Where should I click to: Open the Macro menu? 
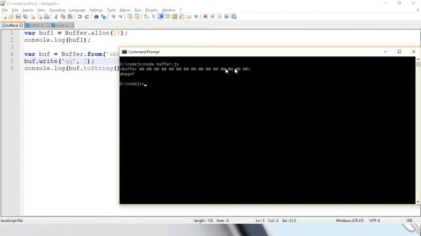(x=125, y=10)
